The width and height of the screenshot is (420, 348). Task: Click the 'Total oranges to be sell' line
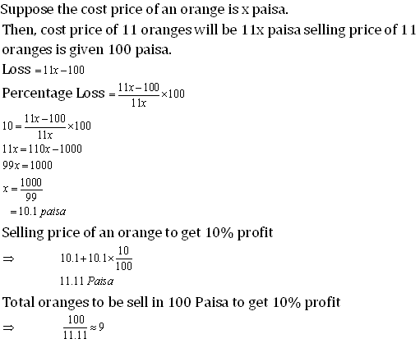pos(171,303)
